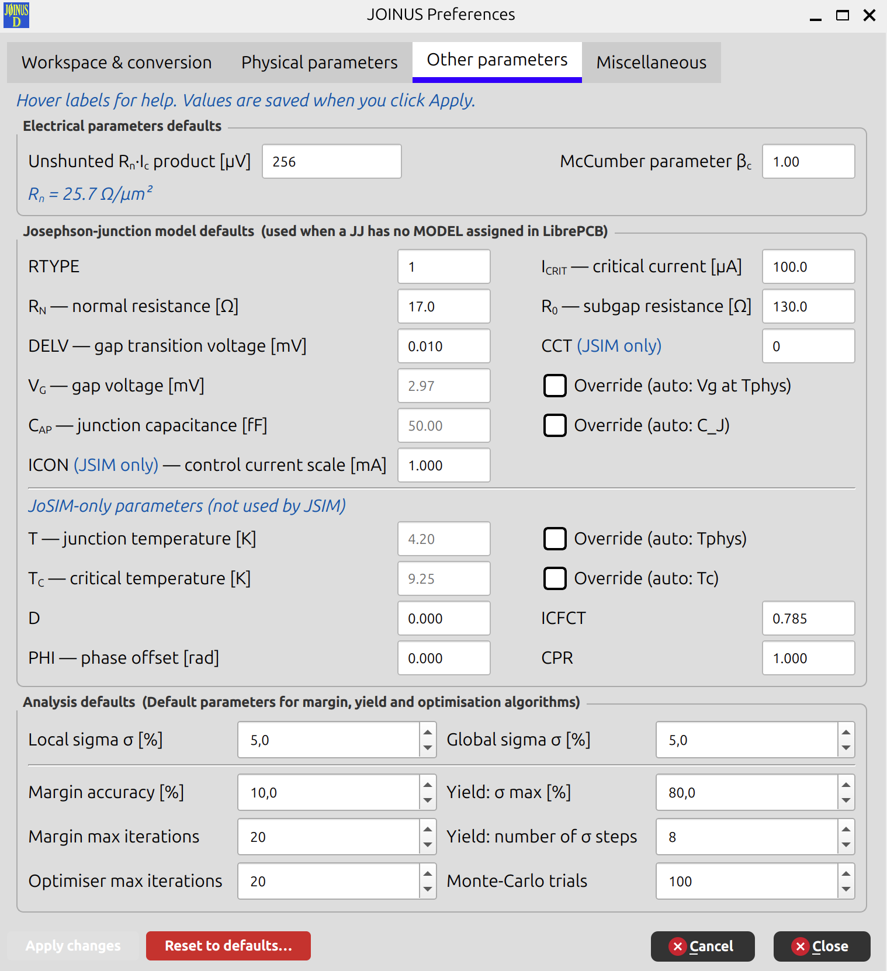Click the red X icon on Cancel

[677, 946]
